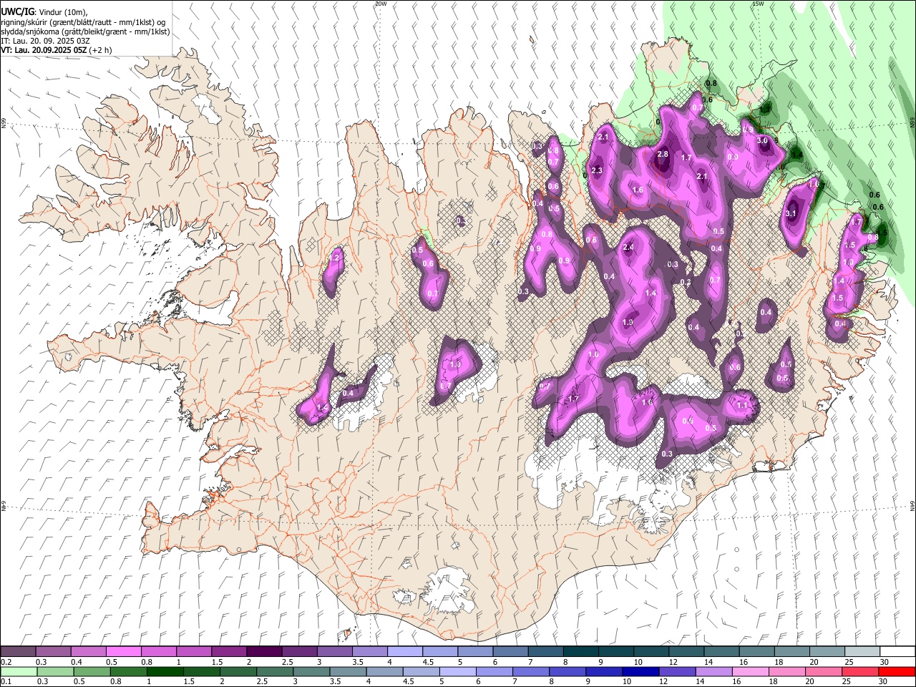The height and width of the screenshot is (687, 916).
Task: Click the 'VT: Lau. 20.09.2025 05Z' valid time
Action: [44, 50]
